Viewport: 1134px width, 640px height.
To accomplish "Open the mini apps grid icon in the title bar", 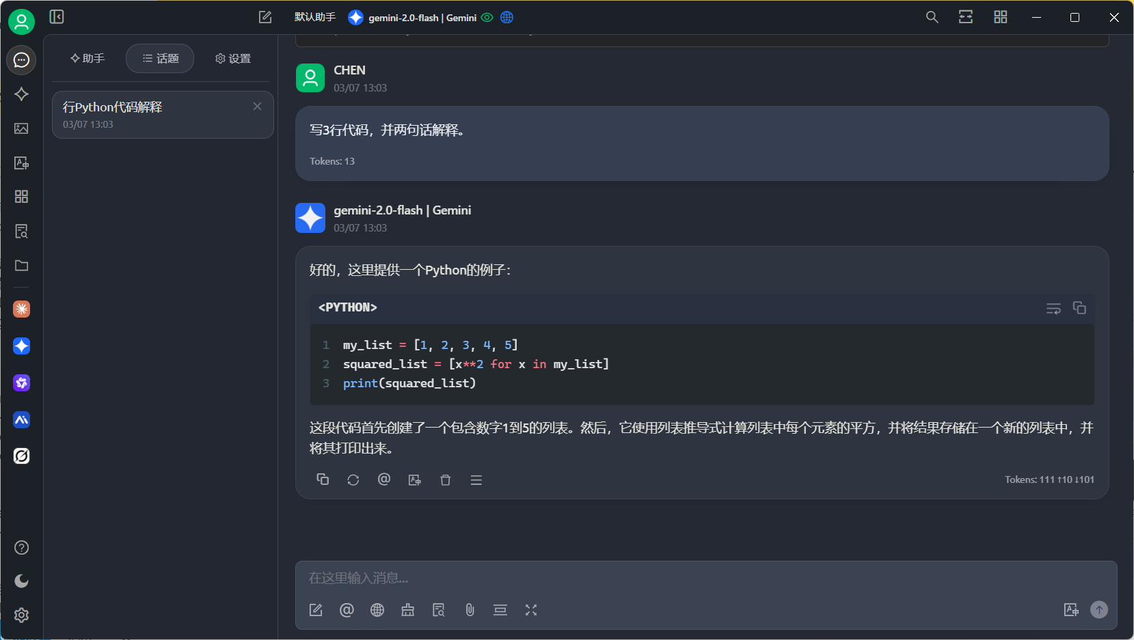I will pos(1001,17).
